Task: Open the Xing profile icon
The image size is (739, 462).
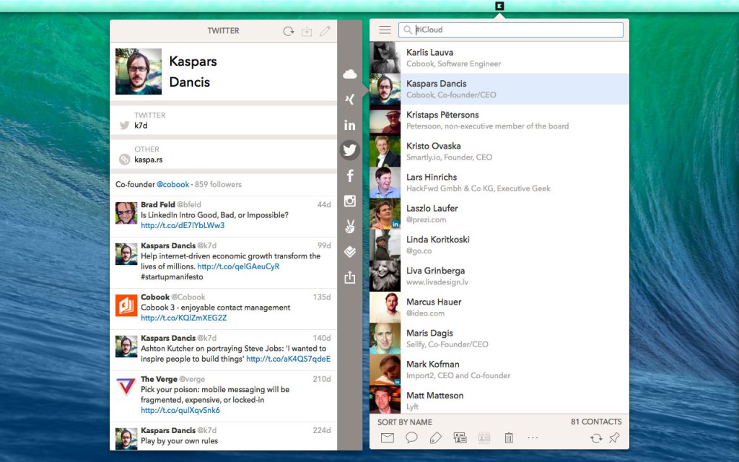Action: (350, 100)
